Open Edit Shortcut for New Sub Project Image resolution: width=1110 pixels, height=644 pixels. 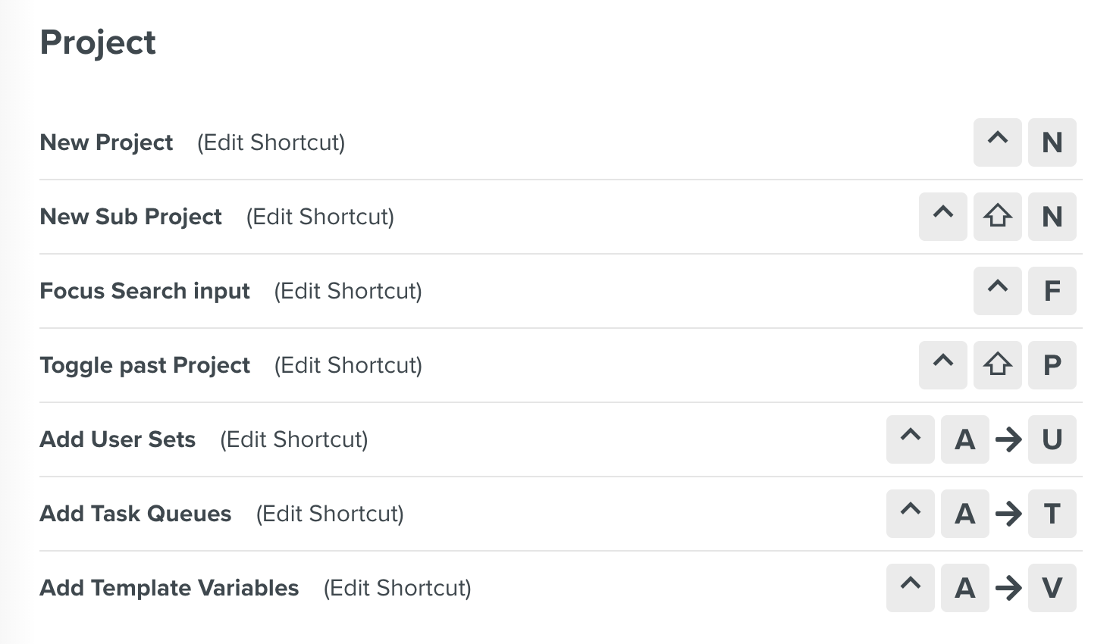[x=320, y=217]
